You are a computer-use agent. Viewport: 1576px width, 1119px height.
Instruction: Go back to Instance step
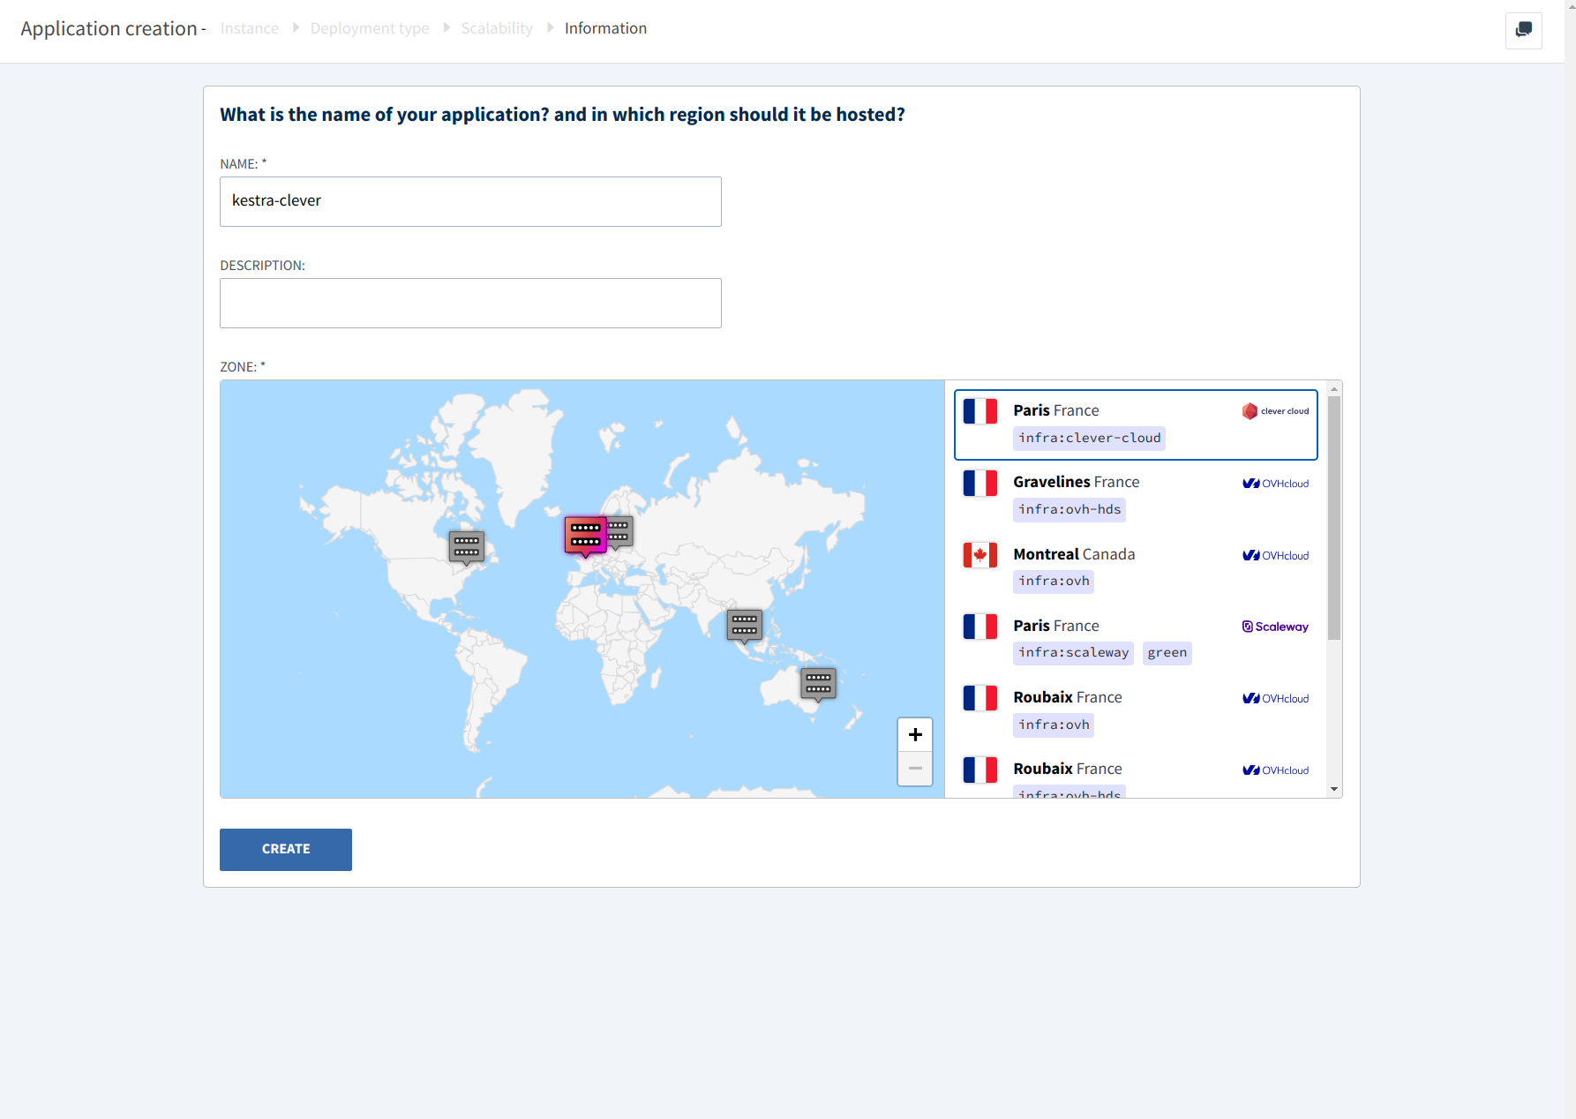(x=249, y=28)
